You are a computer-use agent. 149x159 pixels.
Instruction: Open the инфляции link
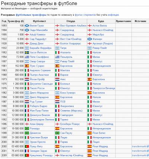coord(114,15)
